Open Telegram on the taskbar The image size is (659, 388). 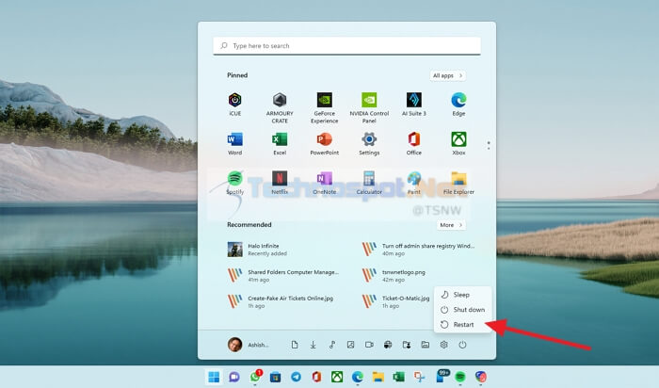point(296,377)
